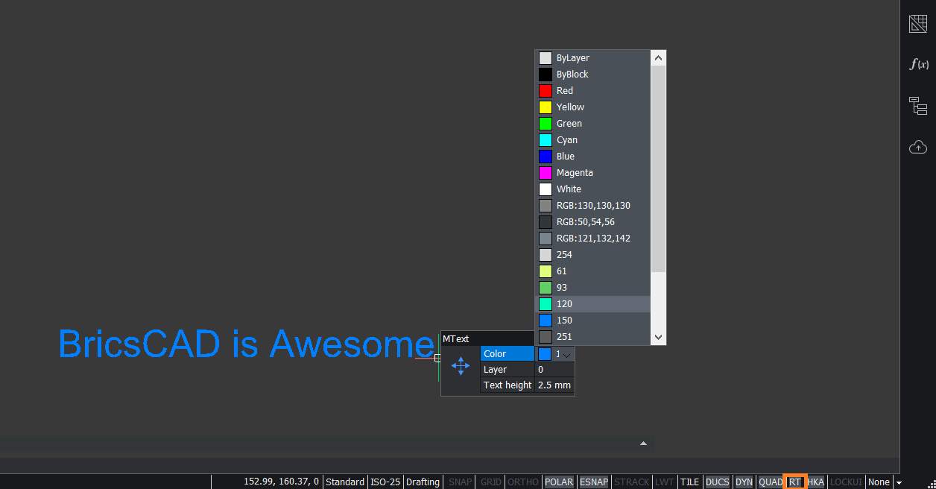Toggle HKA in the status bar
Screen dimensions: 936x489
pyautogui.click(x=816, y=482)
